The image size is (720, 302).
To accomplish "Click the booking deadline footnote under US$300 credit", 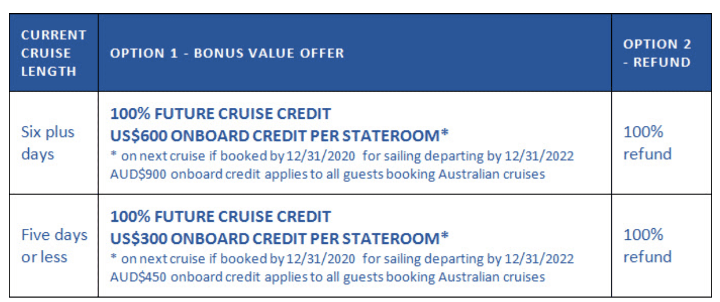I will click(x=342, y=259).
